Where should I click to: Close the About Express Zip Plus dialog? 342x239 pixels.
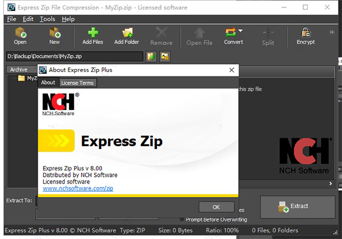click(232, 70)
